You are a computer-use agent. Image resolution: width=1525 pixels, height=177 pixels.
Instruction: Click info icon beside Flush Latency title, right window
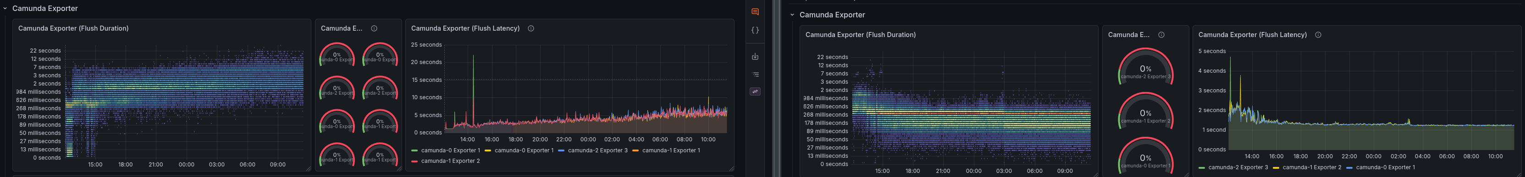[1318, 35]
